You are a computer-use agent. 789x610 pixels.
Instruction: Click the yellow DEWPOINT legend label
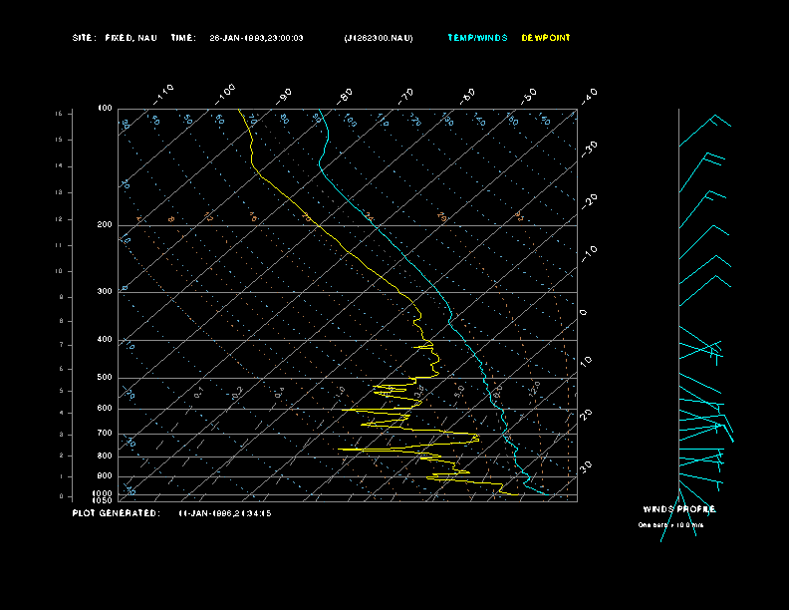(x=546, y=38)
